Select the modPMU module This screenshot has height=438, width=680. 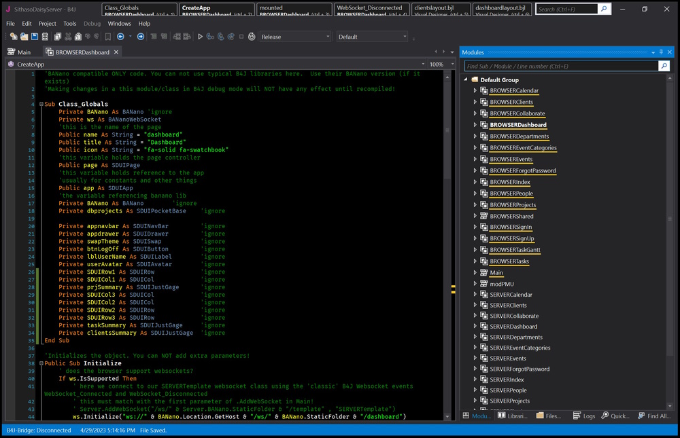coord(502,284)
